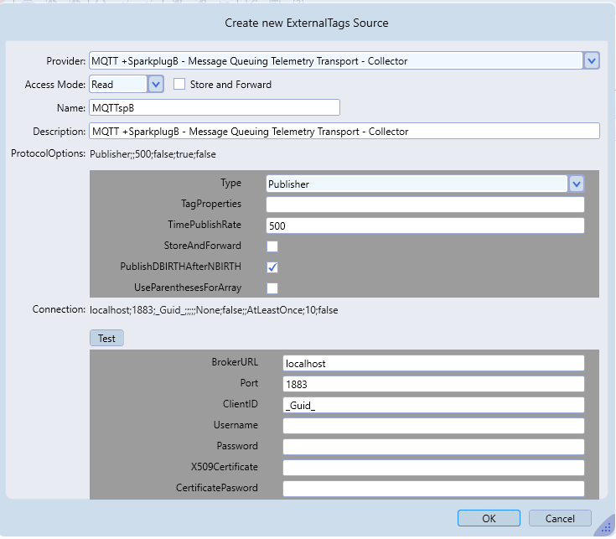This screenshot has width=616, height=539.
Task: Click the BrokerURL field with localhost
Action: 432,363
